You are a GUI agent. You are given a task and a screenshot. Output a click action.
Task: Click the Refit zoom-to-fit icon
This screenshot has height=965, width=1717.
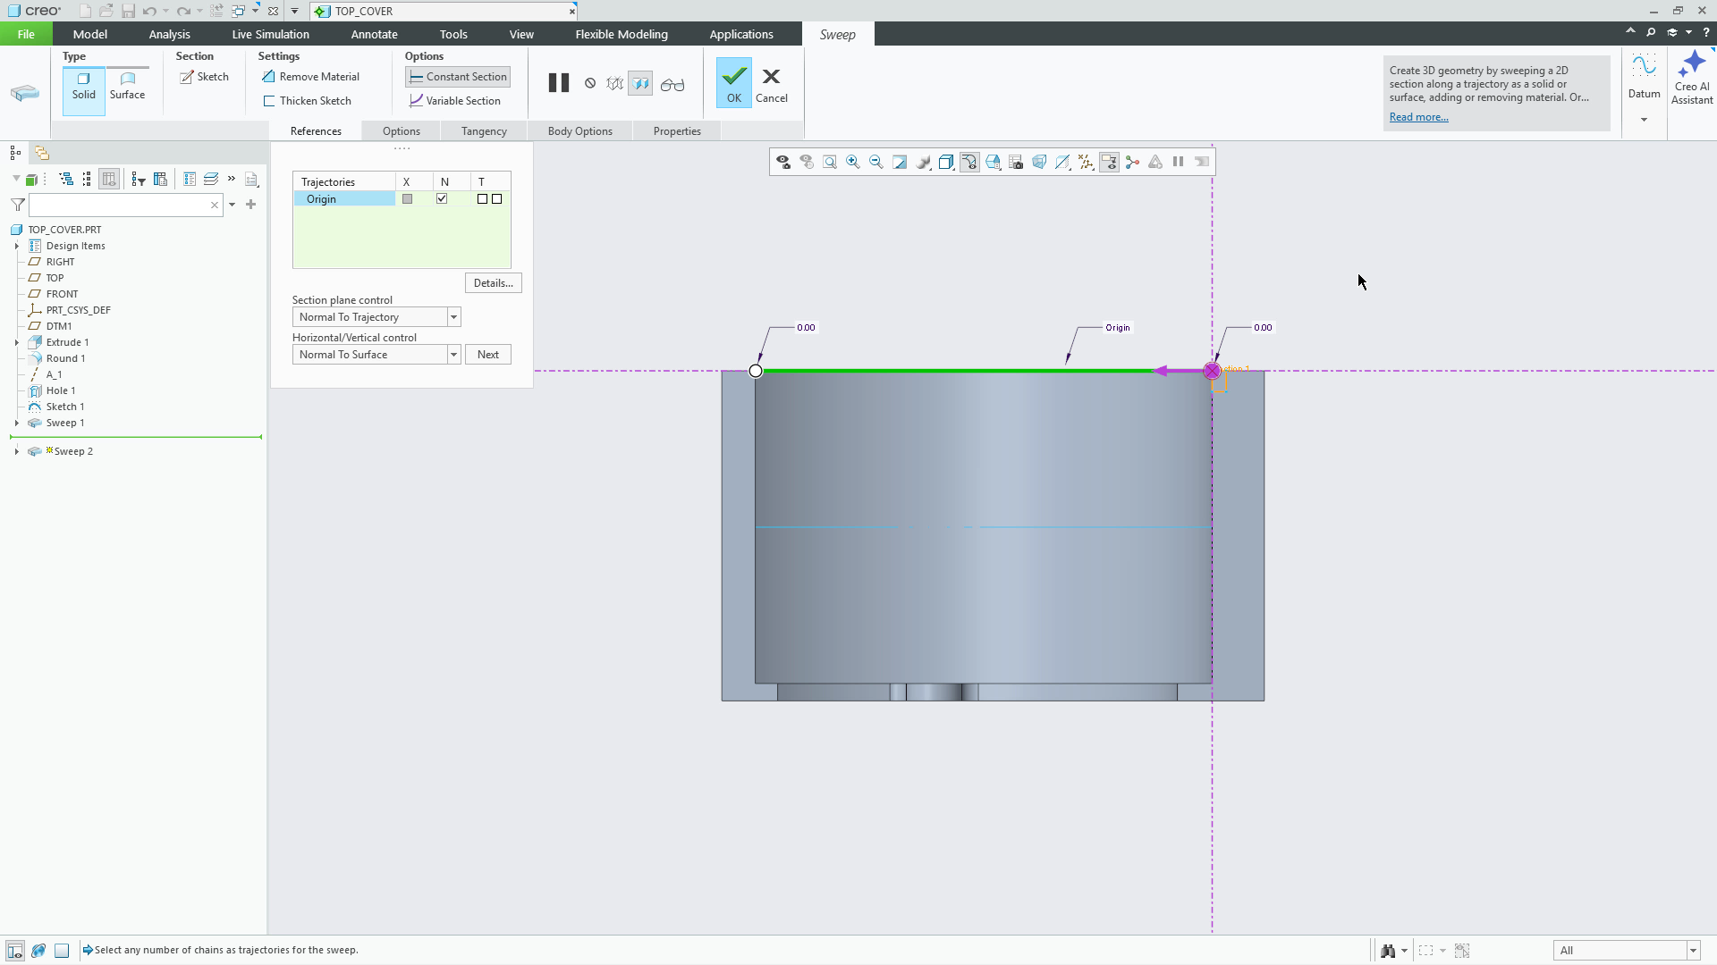point(830,162)
